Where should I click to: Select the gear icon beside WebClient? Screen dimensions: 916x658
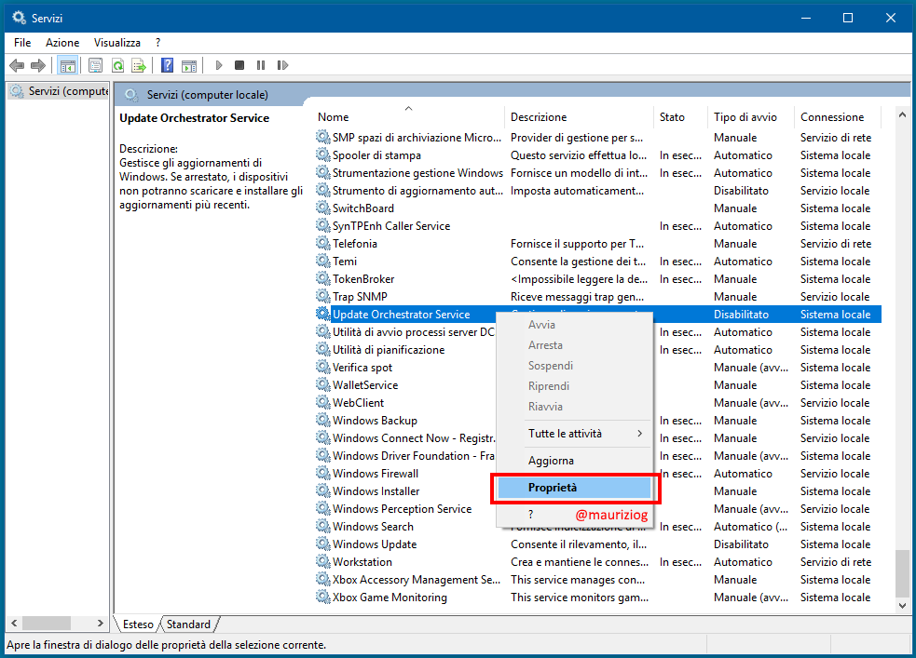[322, 402]
